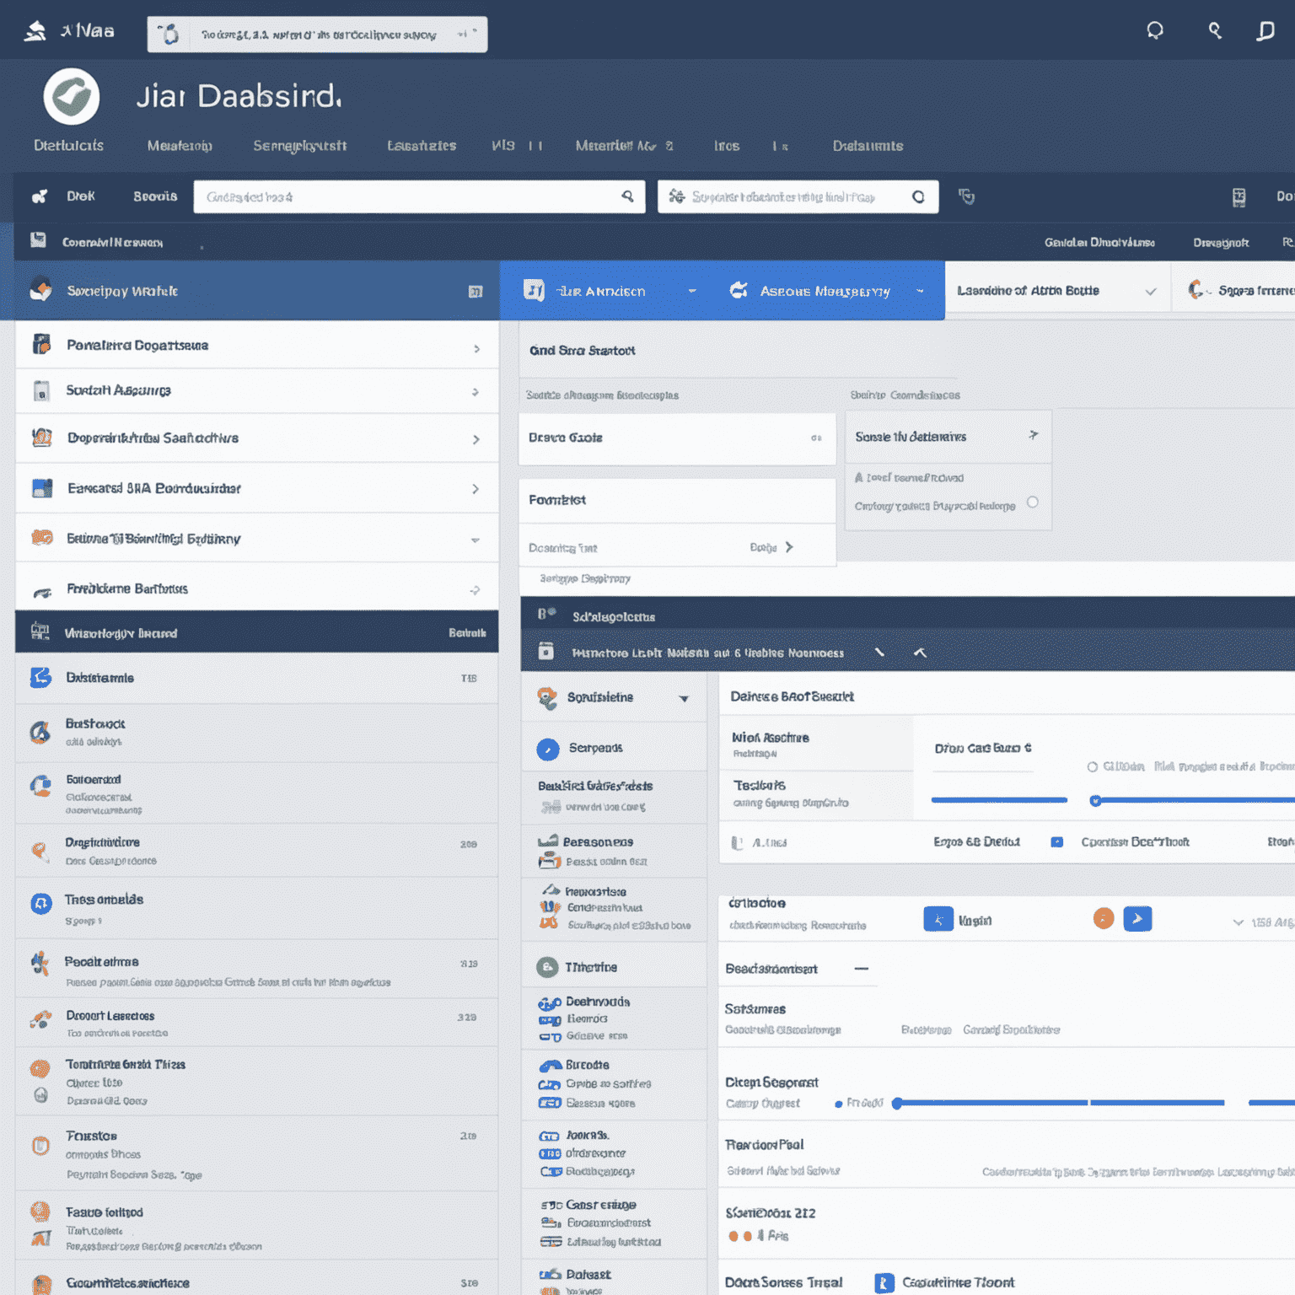Click the 'Drek' toolbar button
The height and width of the screenshot is (1295, 1295).
pyautogui.click(x=81, y=196)
